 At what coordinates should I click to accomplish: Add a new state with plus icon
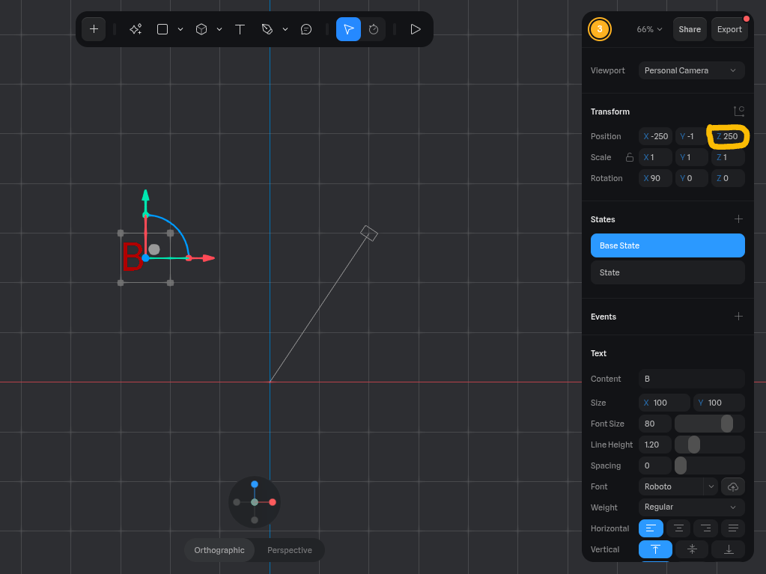click(738, 219)
